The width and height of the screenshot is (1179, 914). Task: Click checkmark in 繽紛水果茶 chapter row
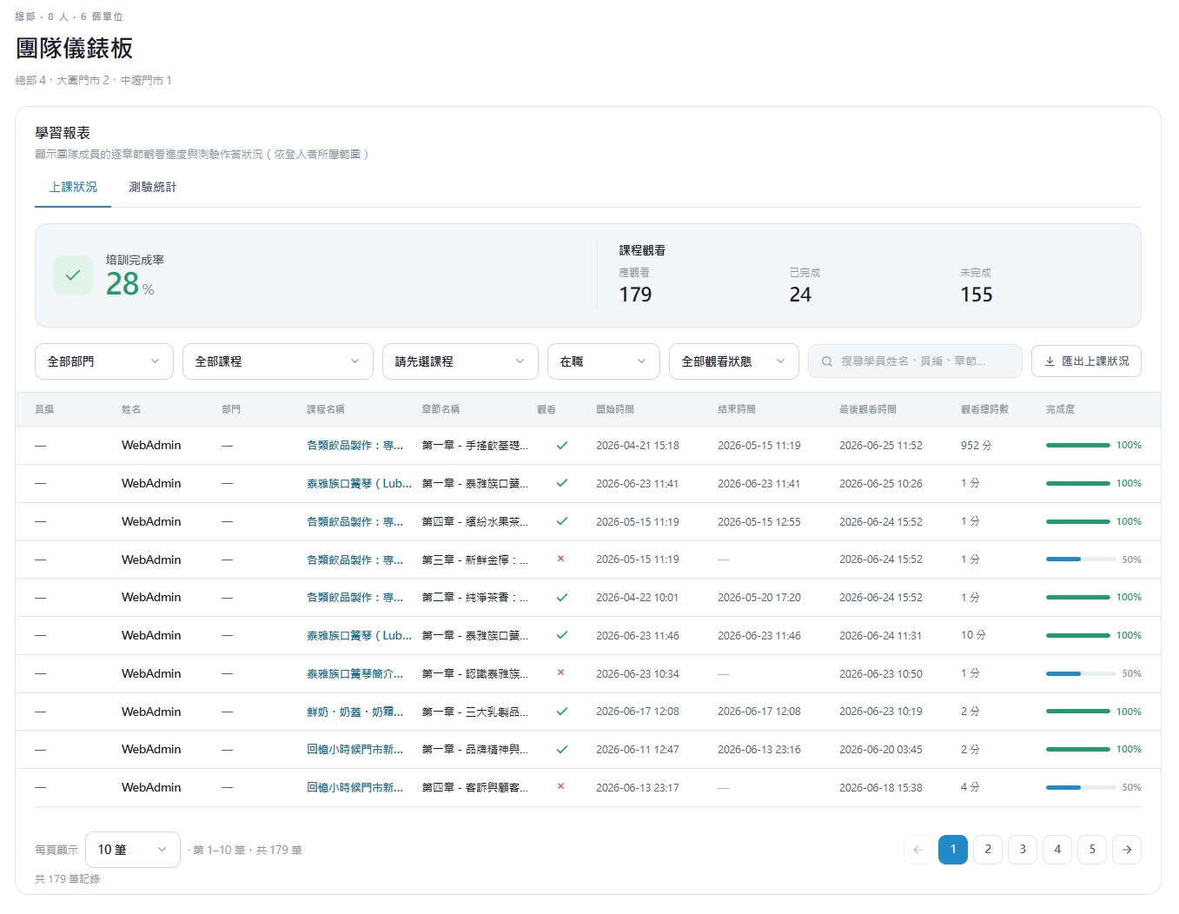tap(562, 521)
